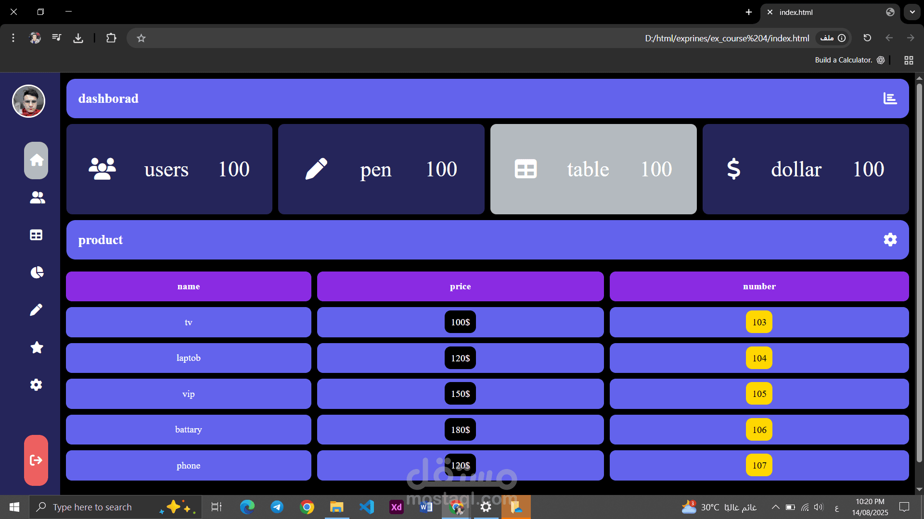Open the browser three-dot menu
Image resolution: width=924 pixels, height=519 pixels.
coord(13,37)
